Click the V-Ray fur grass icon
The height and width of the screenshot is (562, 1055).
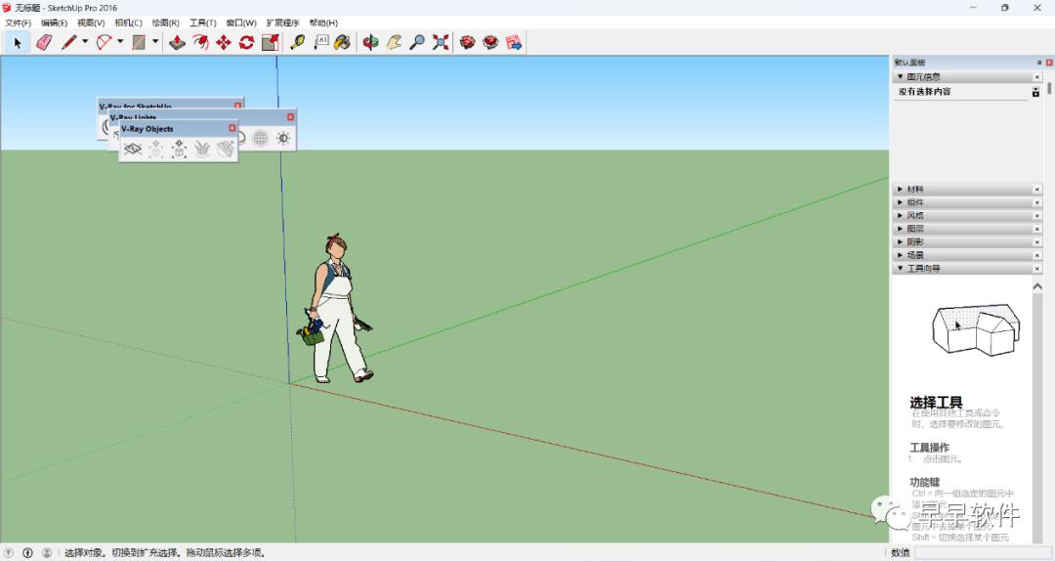(202, 149)
